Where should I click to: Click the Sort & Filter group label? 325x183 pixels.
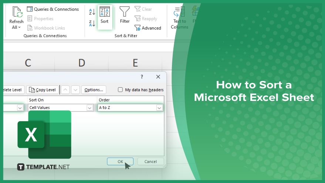tap(126, 35)
